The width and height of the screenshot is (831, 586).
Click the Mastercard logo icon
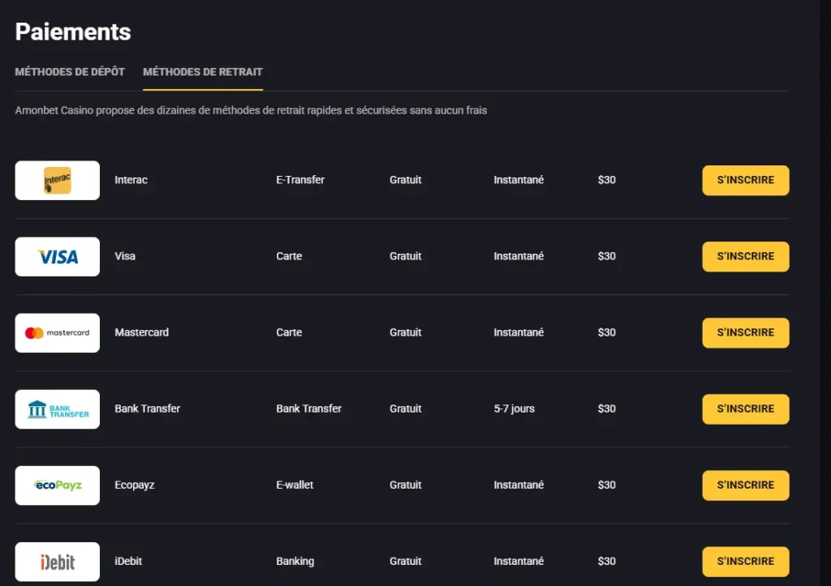[x=58, y=333]
